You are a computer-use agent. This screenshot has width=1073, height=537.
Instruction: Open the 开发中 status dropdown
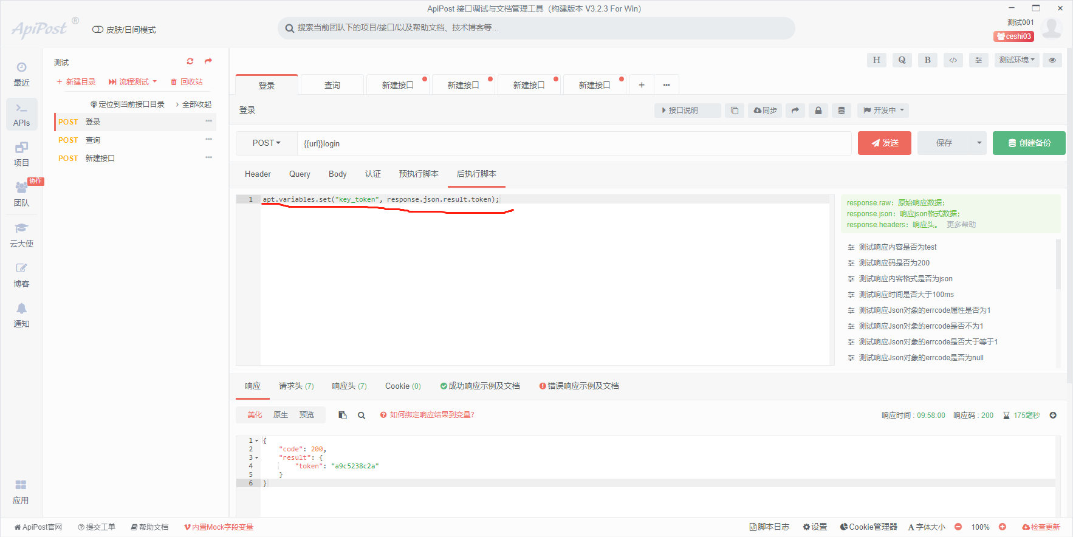[x=883, y=111]
